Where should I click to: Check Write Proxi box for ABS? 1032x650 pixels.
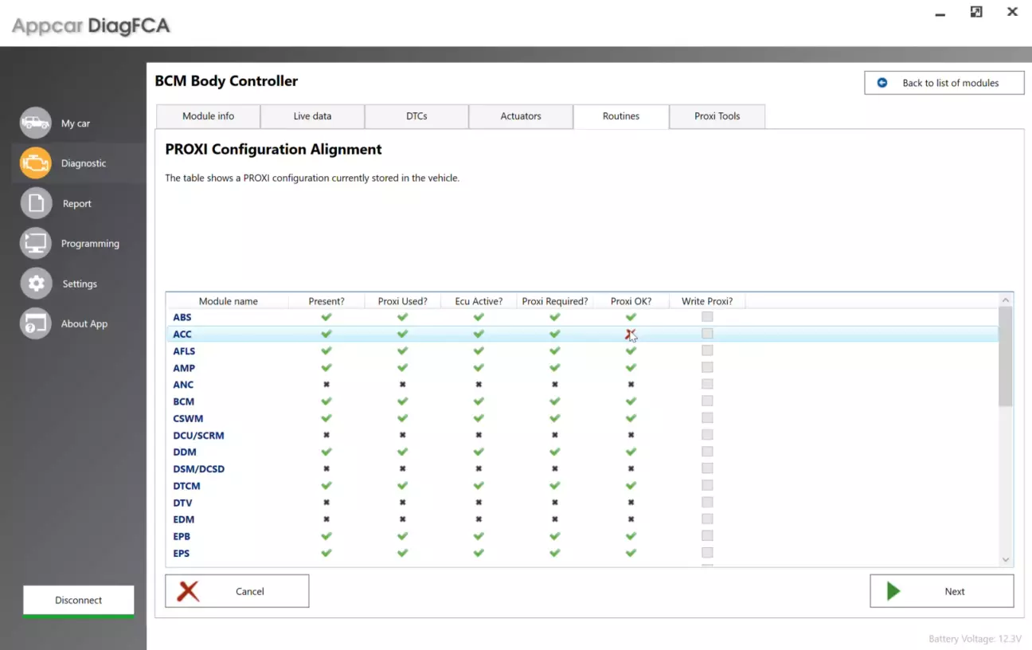point(707,317)
